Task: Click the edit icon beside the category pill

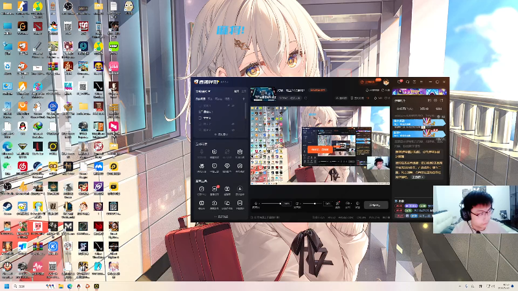Action: [x=306, y=98]
